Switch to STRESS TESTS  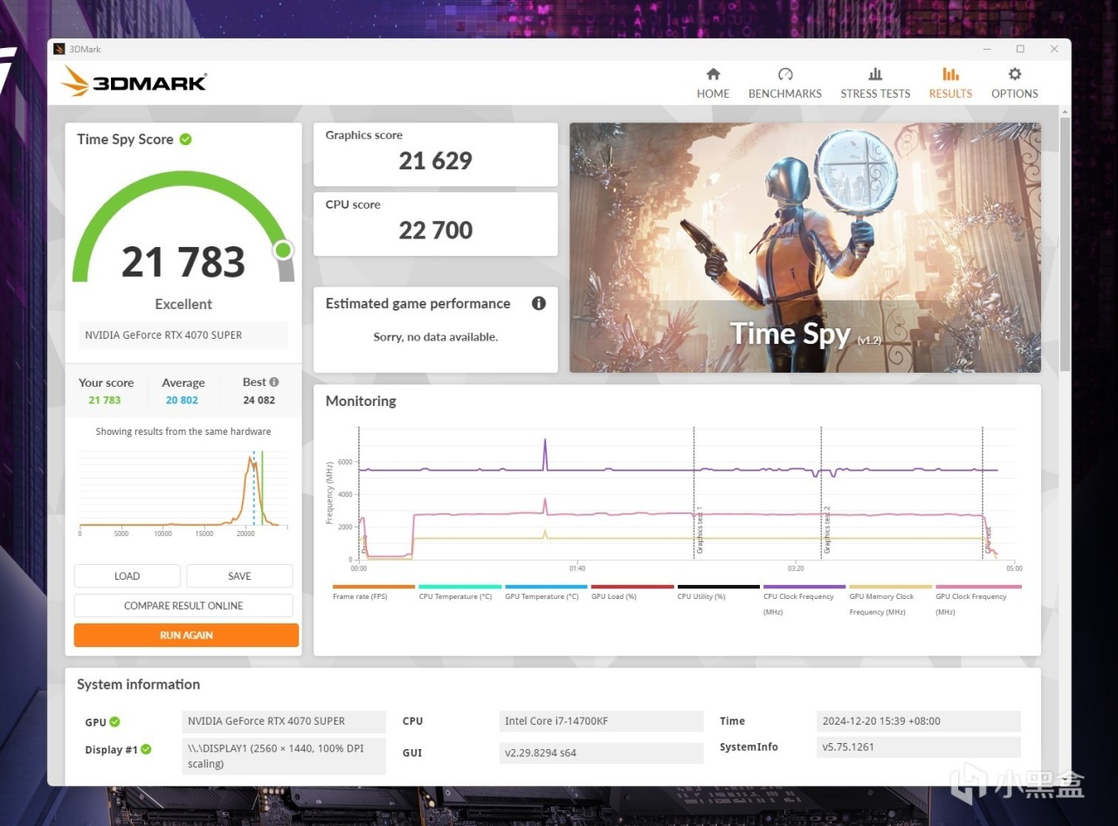tap(875, 83)
